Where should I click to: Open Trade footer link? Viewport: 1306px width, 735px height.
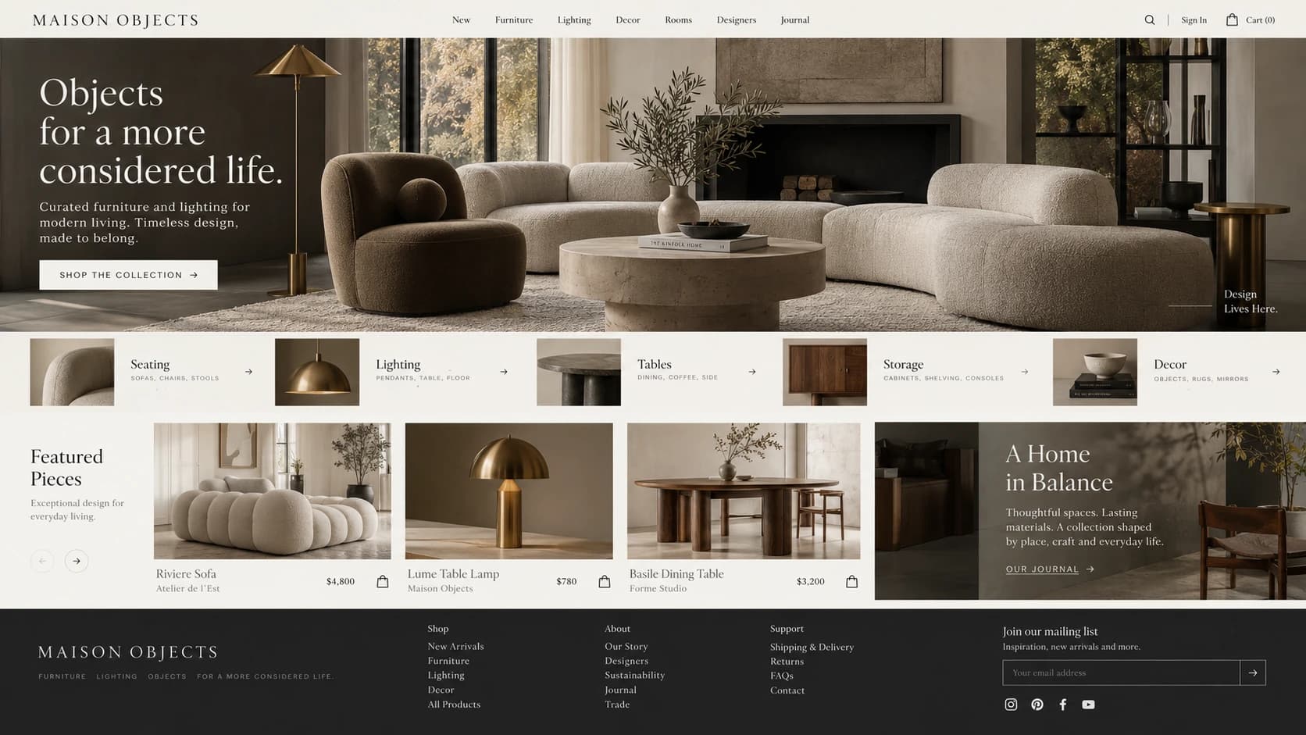617,705
